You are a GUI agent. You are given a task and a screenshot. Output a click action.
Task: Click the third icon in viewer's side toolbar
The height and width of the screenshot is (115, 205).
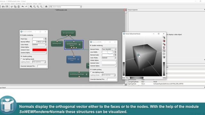click(164, 44)
